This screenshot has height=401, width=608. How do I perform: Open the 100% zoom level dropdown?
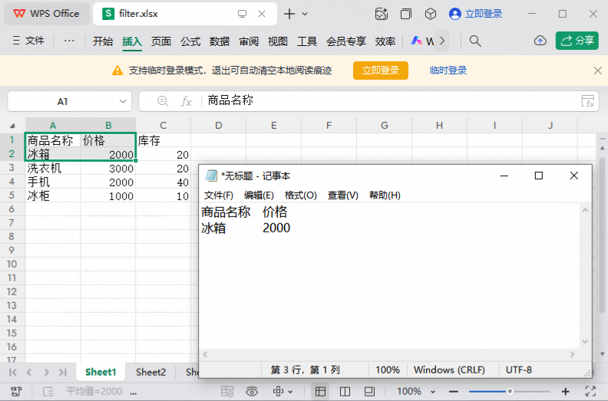point(415,392)
